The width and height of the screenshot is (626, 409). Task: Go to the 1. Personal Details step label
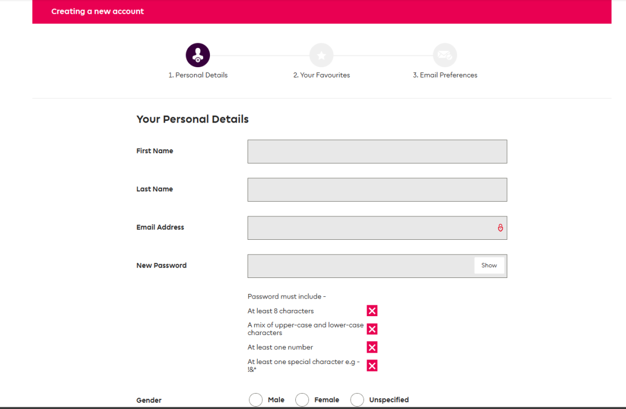(198, 75)
